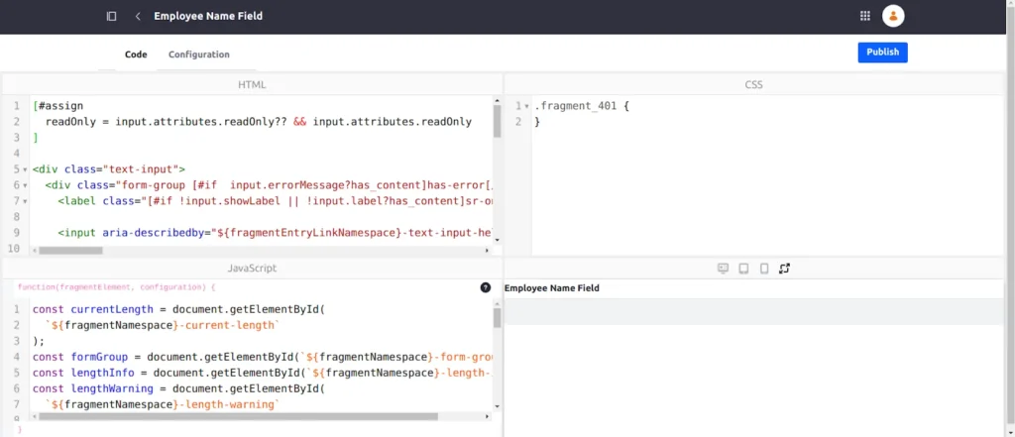Click "const lengthWarning" JavaScript line
The width and height of the screenshot is (1015, 437).
(x=178, y=388)
